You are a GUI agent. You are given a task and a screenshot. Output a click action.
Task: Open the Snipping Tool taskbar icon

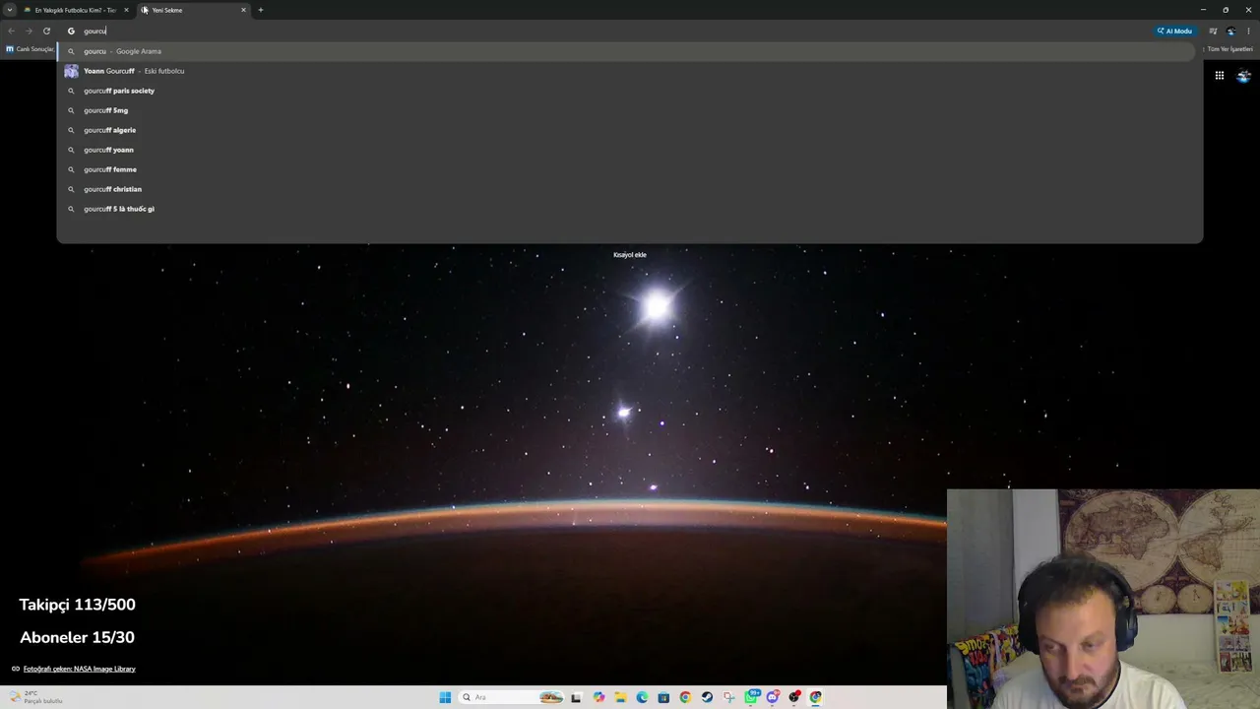pos(728,697)
